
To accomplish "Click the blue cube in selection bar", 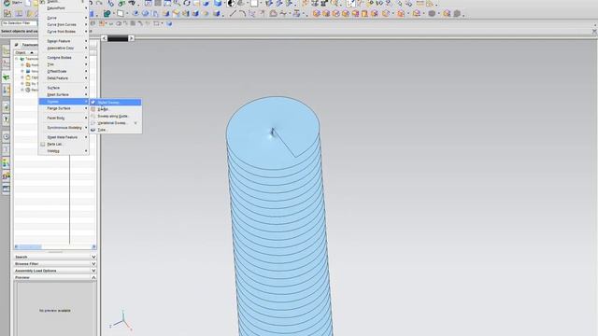I will point(169,23).
